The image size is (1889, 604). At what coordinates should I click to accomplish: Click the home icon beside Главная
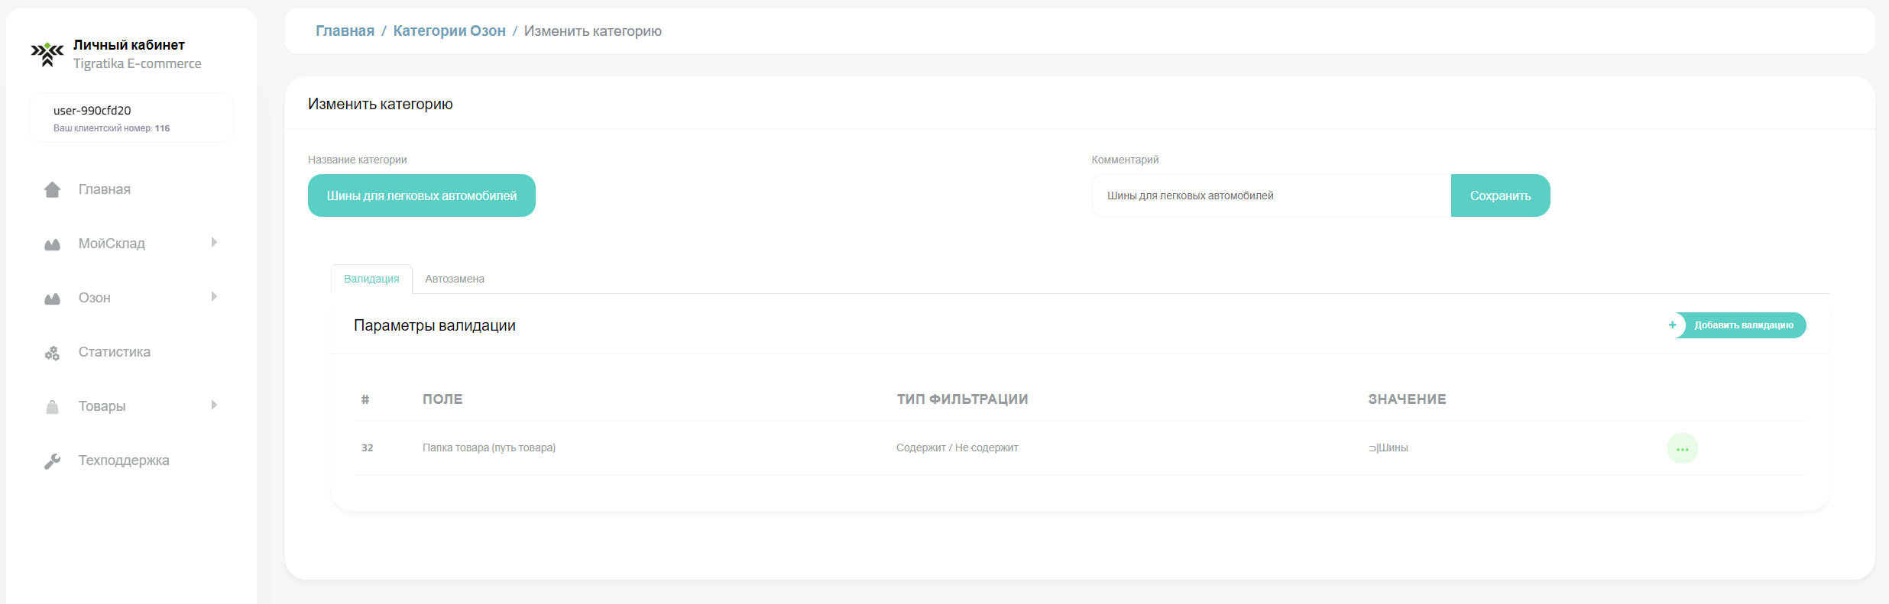pos(52,189)
